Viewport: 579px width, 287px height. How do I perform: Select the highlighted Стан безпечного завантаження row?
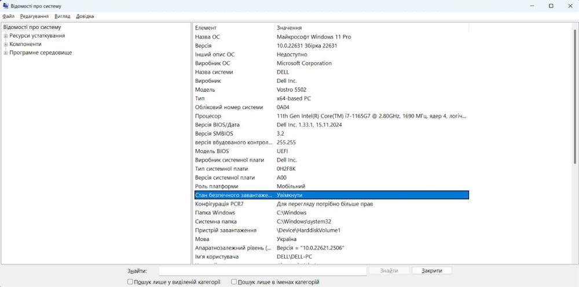332,195
